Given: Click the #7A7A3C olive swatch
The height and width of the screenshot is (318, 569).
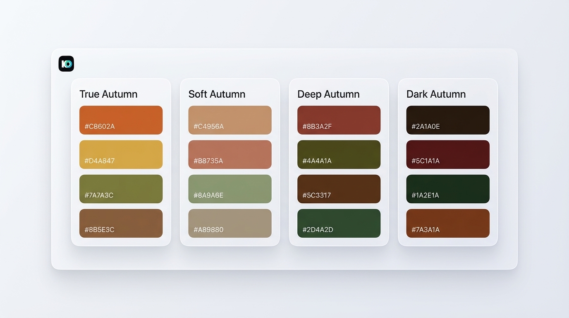Looking at the screenshot, I should [x=121, y=189].
